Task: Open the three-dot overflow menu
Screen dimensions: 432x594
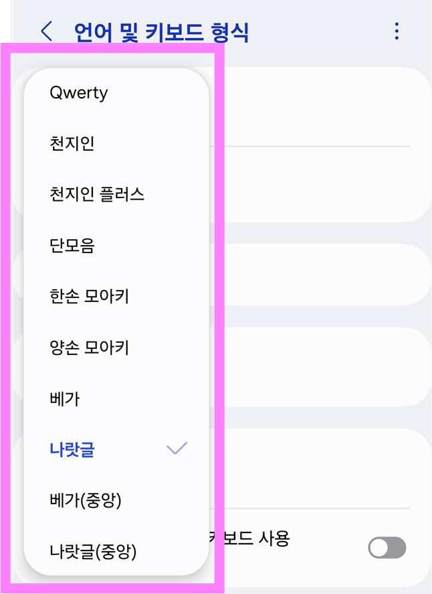Action: [397, 31]
